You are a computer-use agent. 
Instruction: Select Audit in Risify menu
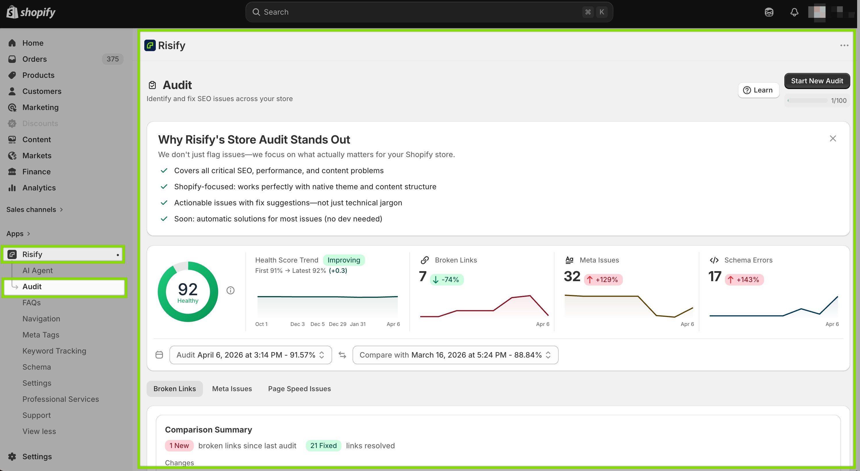(x=64, y=287)
